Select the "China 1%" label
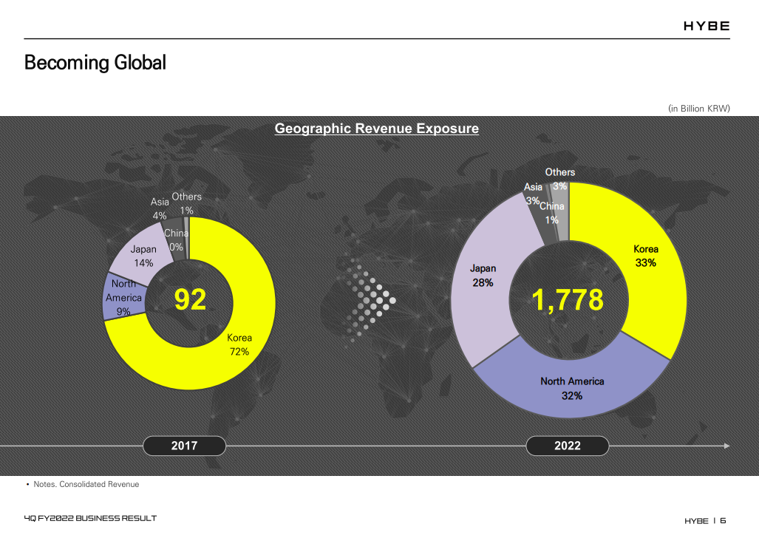 [x=552, y=213]
